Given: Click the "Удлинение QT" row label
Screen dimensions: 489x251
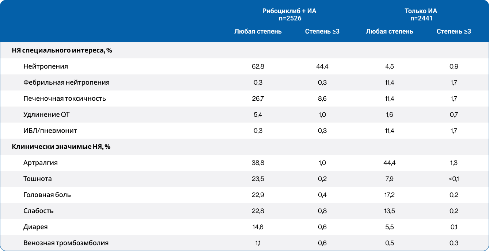Looking at the screenshot, I should pyautogui.click(x=46, y=115).
